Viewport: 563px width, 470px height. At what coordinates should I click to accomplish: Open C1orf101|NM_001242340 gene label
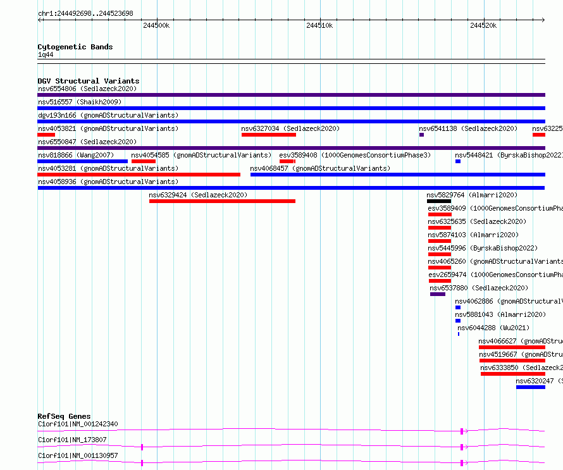pyautogui.click(x=78, y=424)
